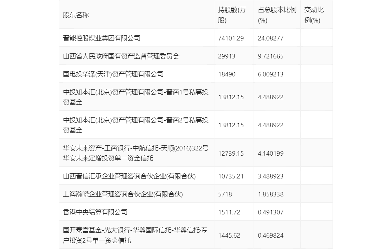Click the value 74101.29
This screenshot has height=249, width=392.
point(231,38)
